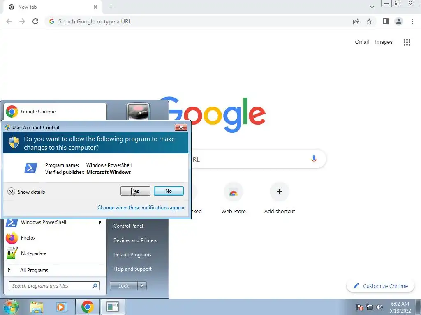Open the Images link
The height and width of the screenshot is (315, 421).
(384, 42)
